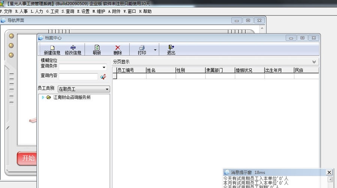Open the L.人力 menu
Image resolution: width=337 pixels, height=188 pixels.
(37, 11)
